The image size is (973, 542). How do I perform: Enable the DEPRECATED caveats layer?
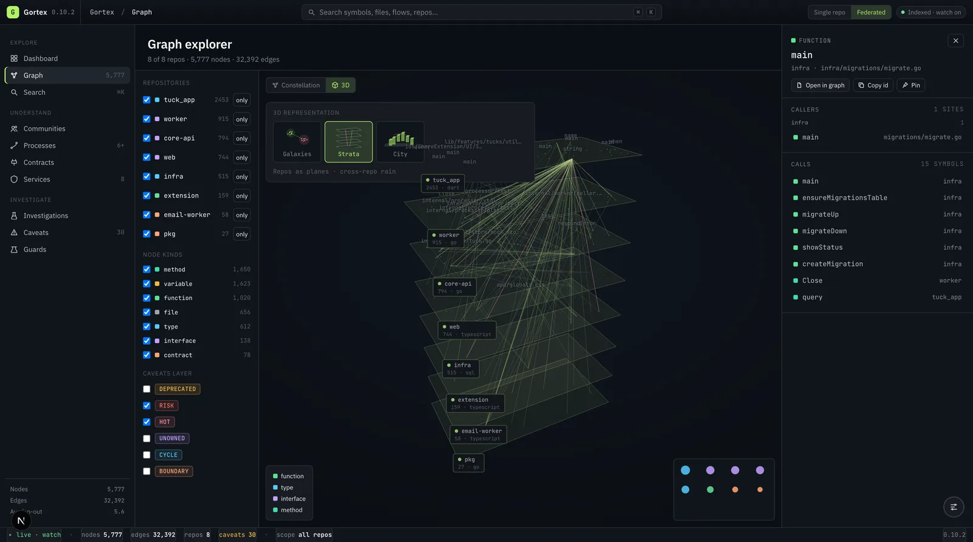(147, 389)
